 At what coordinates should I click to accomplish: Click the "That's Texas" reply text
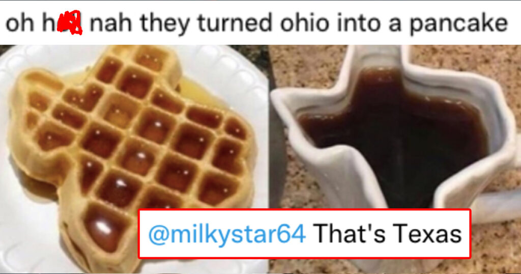[387, 234]
